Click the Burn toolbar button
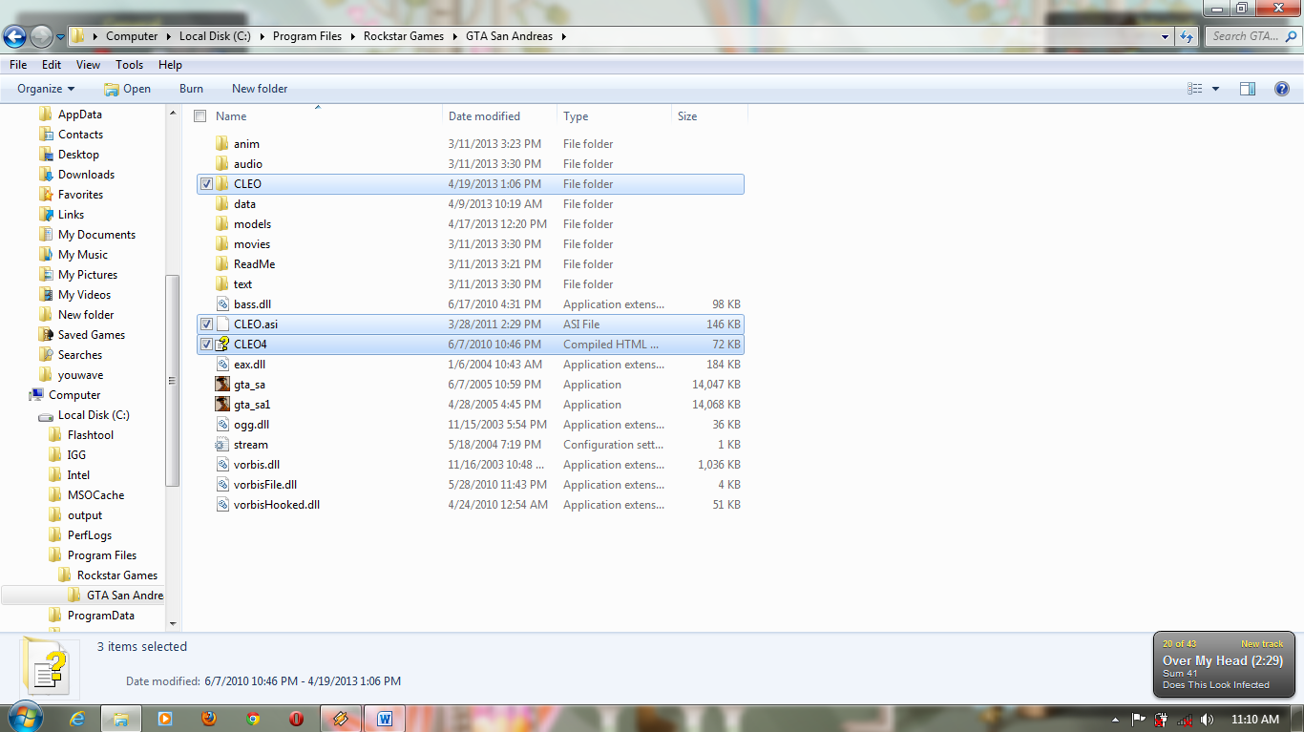1304x732 pixels. 191,89
